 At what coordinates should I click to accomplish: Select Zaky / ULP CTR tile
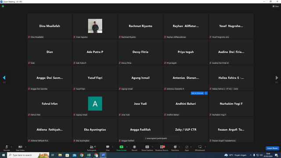tap(186, 129)
